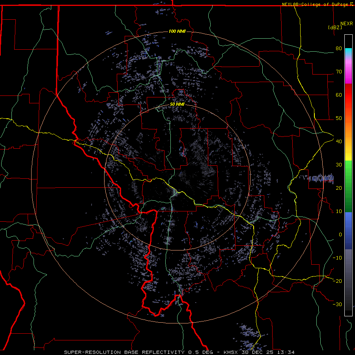
Task: Click the -10 value on dBZ scale
Action: tap(337, 258)
